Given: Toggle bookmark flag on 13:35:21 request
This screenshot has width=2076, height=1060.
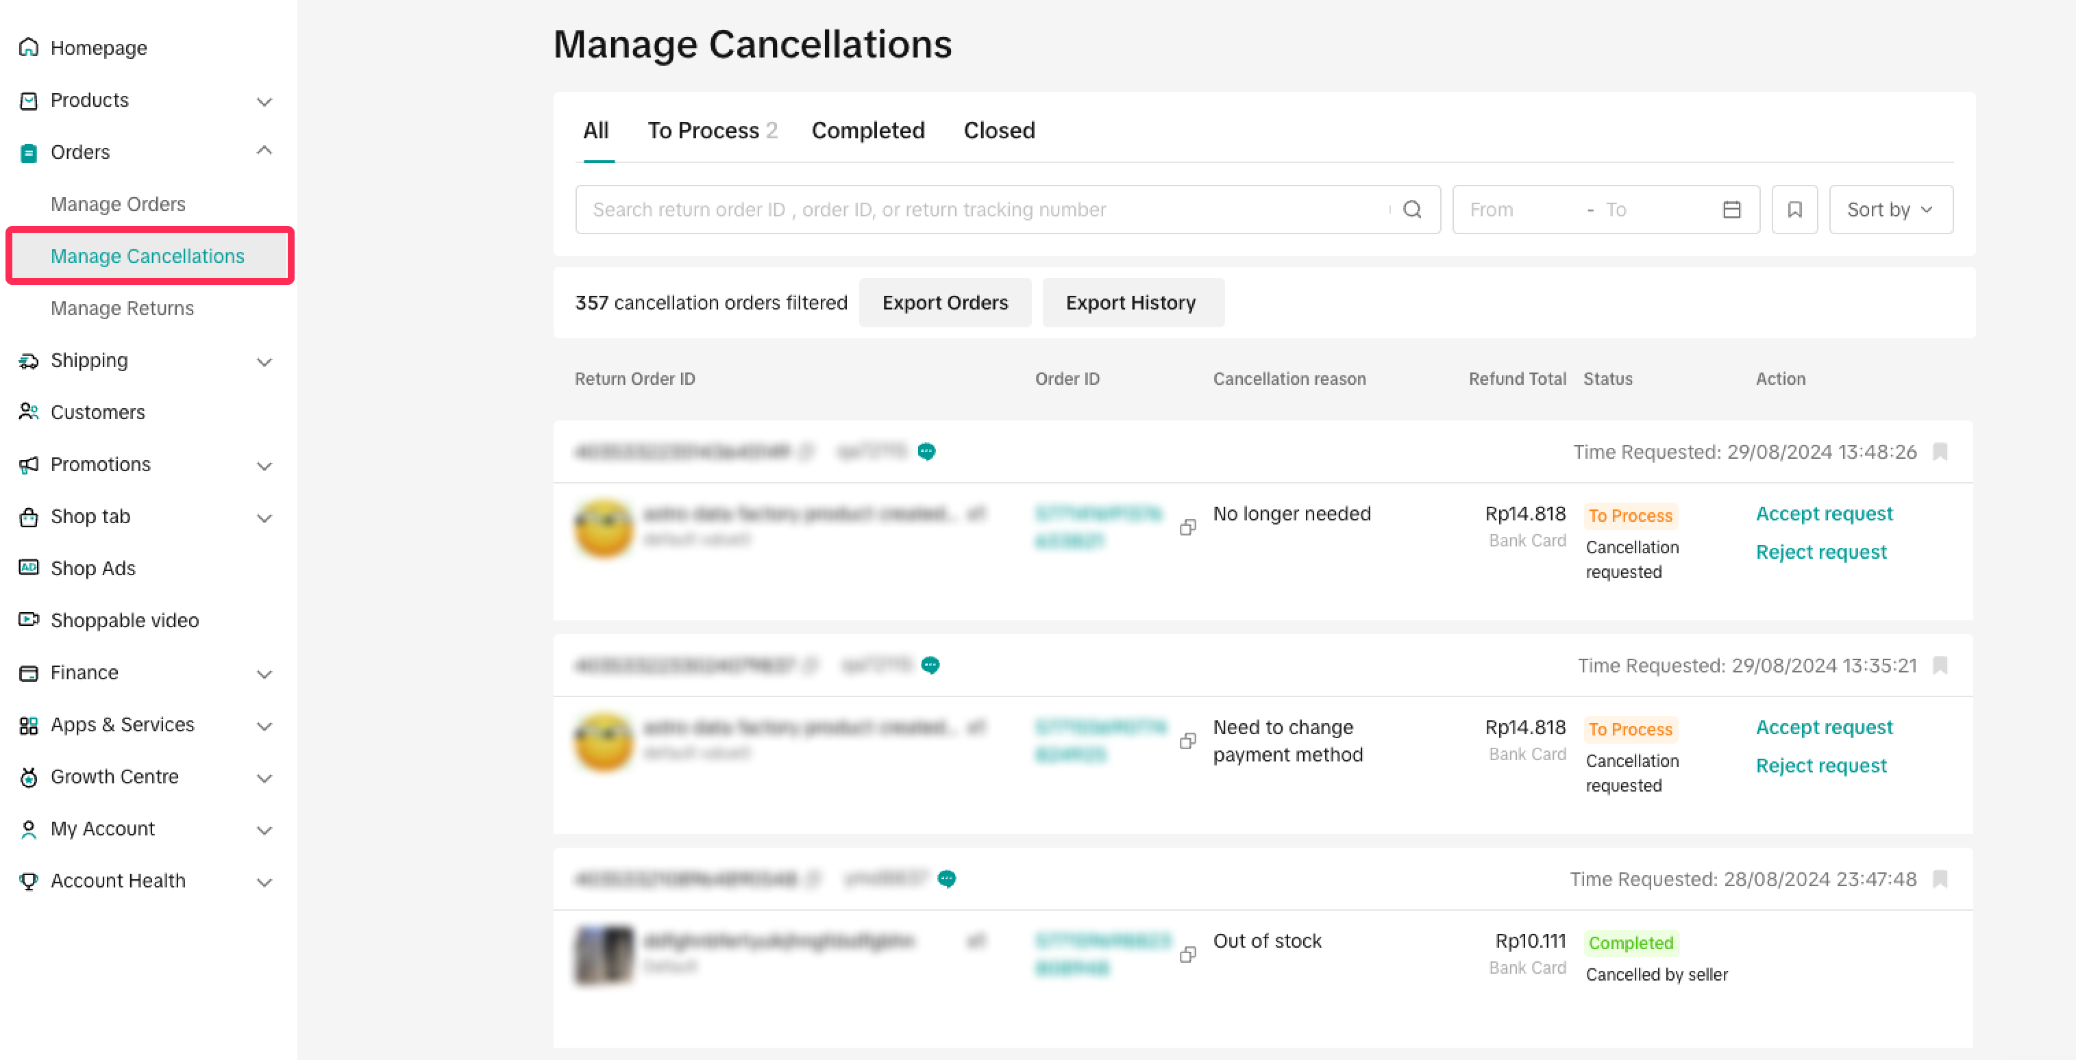Looking at the screenshot, I should coord(1940,666).
